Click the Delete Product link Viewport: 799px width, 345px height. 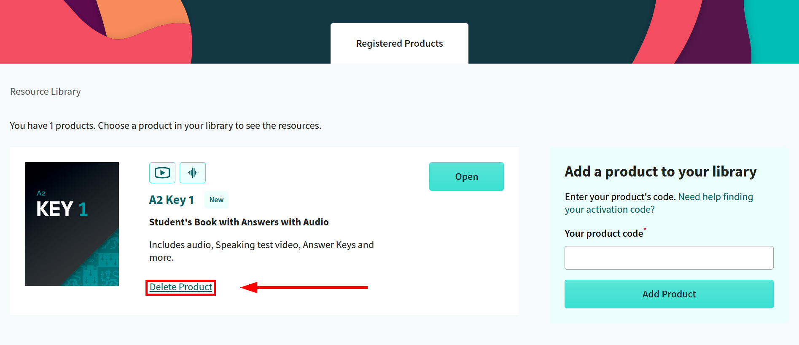coord(181,287)
